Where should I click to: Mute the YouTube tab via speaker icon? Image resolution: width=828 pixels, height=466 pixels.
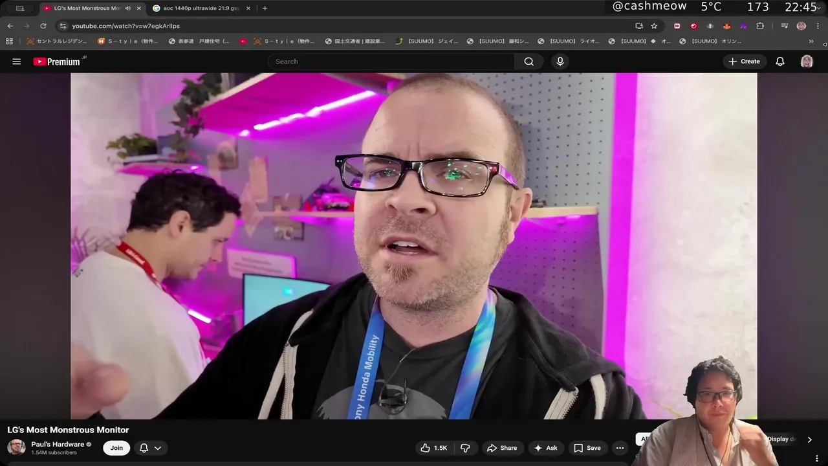pos(127,8)
